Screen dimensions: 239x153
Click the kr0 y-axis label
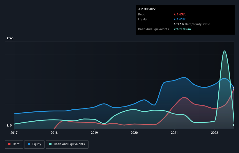click(9, 125)
